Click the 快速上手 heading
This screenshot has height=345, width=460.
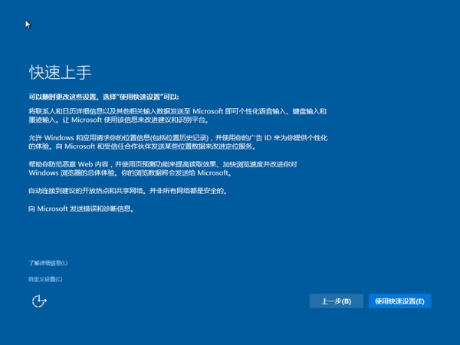60,72
